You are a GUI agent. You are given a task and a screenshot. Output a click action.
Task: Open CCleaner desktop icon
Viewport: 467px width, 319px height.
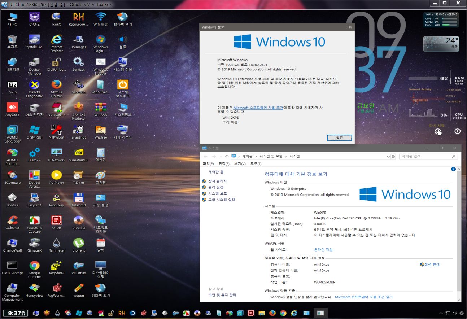point(12,223)
